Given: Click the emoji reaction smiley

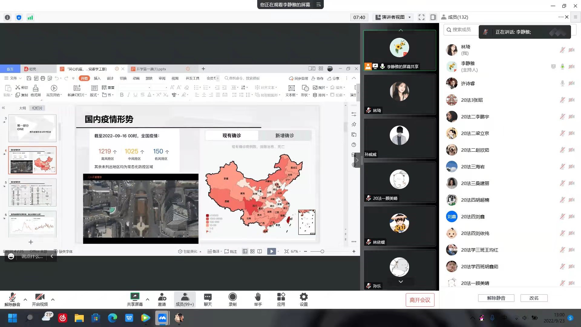Looking at the screenshot, I should (x=11, y=256).
